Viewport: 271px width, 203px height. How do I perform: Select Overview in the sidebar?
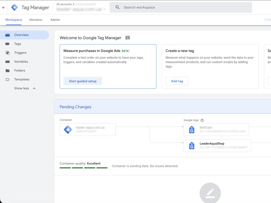[x=24, y=35]
